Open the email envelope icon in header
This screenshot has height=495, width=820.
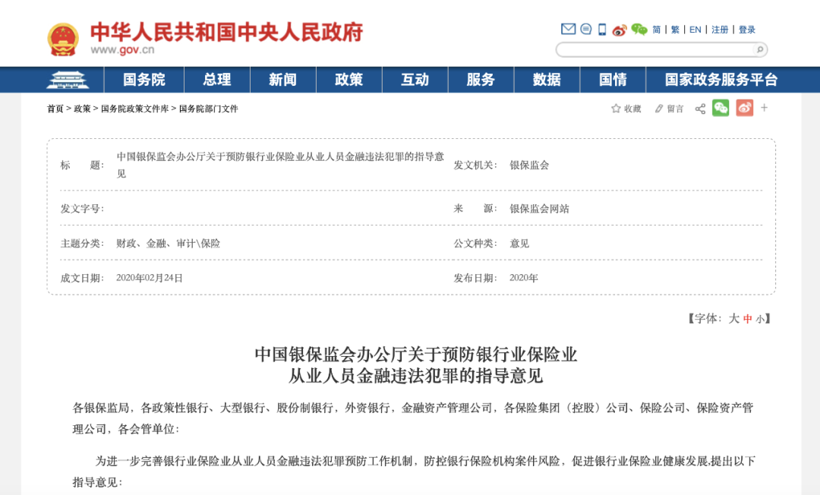(568, 30)
